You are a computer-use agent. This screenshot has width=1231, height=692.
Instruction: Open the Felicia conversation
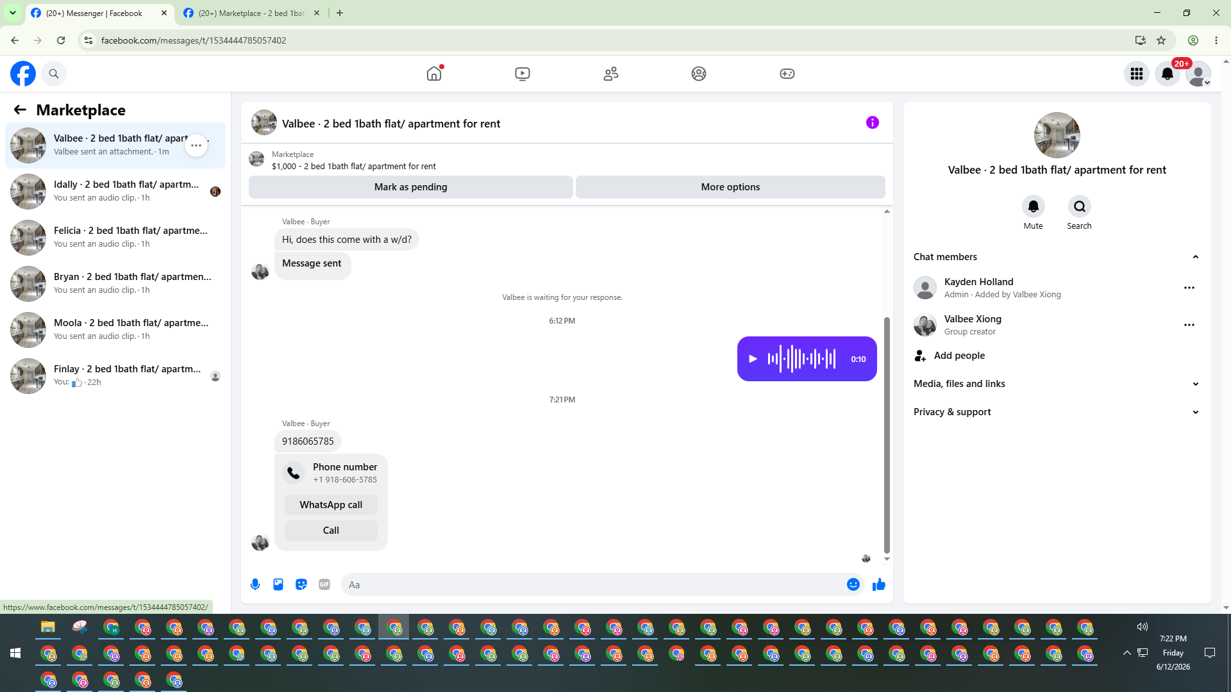(115, 238)
